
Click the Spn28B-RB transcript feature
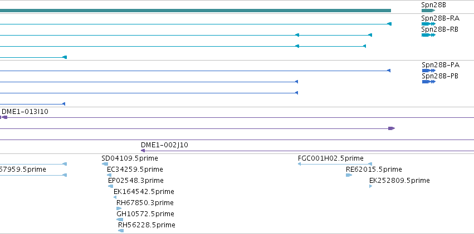428,35
